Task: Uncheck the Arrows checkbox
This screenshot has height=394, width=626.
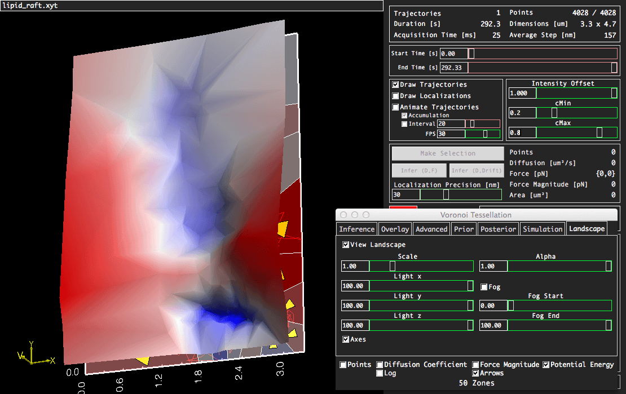Action: 476,373
